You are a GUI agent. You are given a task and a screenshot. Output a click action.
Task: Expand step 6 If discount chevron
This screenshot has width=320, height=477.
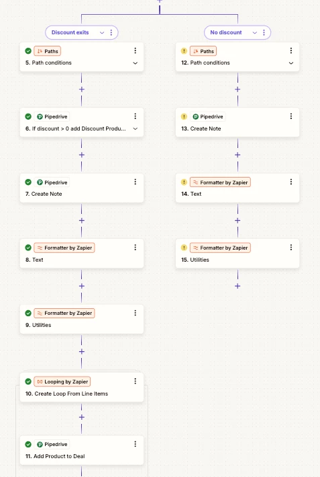pos(136,129)
